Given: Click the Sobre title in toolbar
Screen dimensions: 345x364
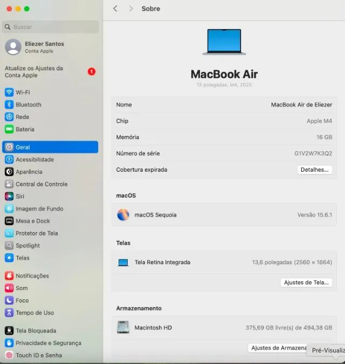Looking at the screenshot, I should point(151,9).
